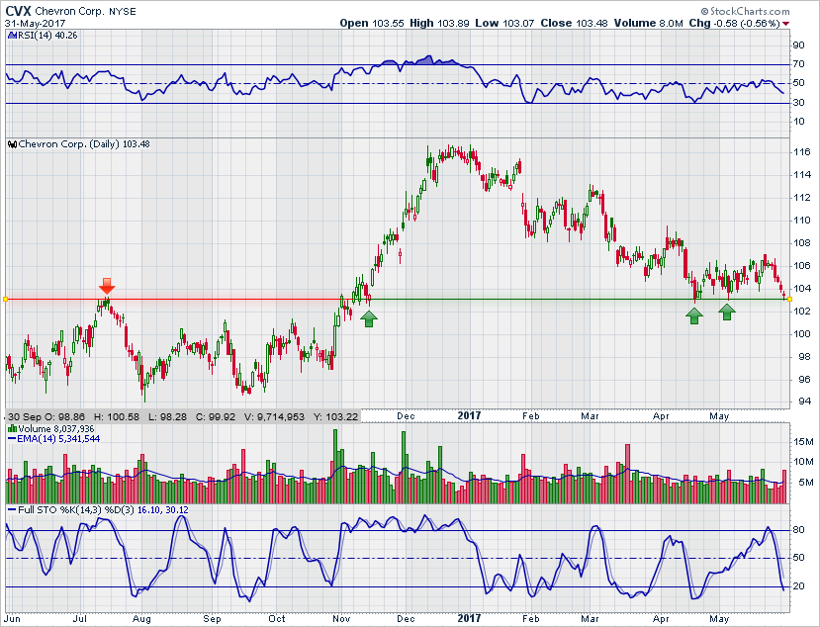Click the Jul month label
The height and width of the screenshot is (627, 820).
[79, 619]
